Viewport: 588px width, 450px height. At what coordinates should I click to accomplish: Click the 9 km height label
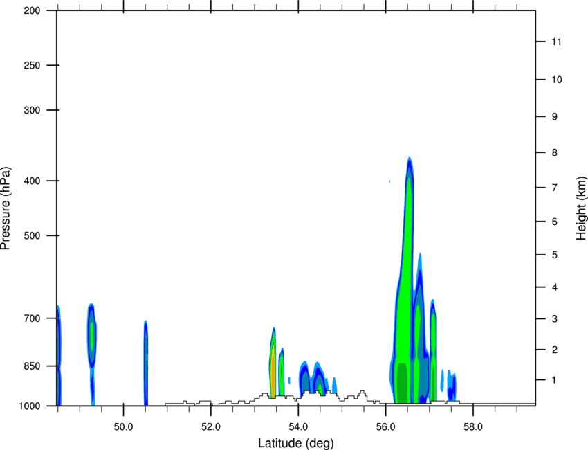[x=555, y=117]
